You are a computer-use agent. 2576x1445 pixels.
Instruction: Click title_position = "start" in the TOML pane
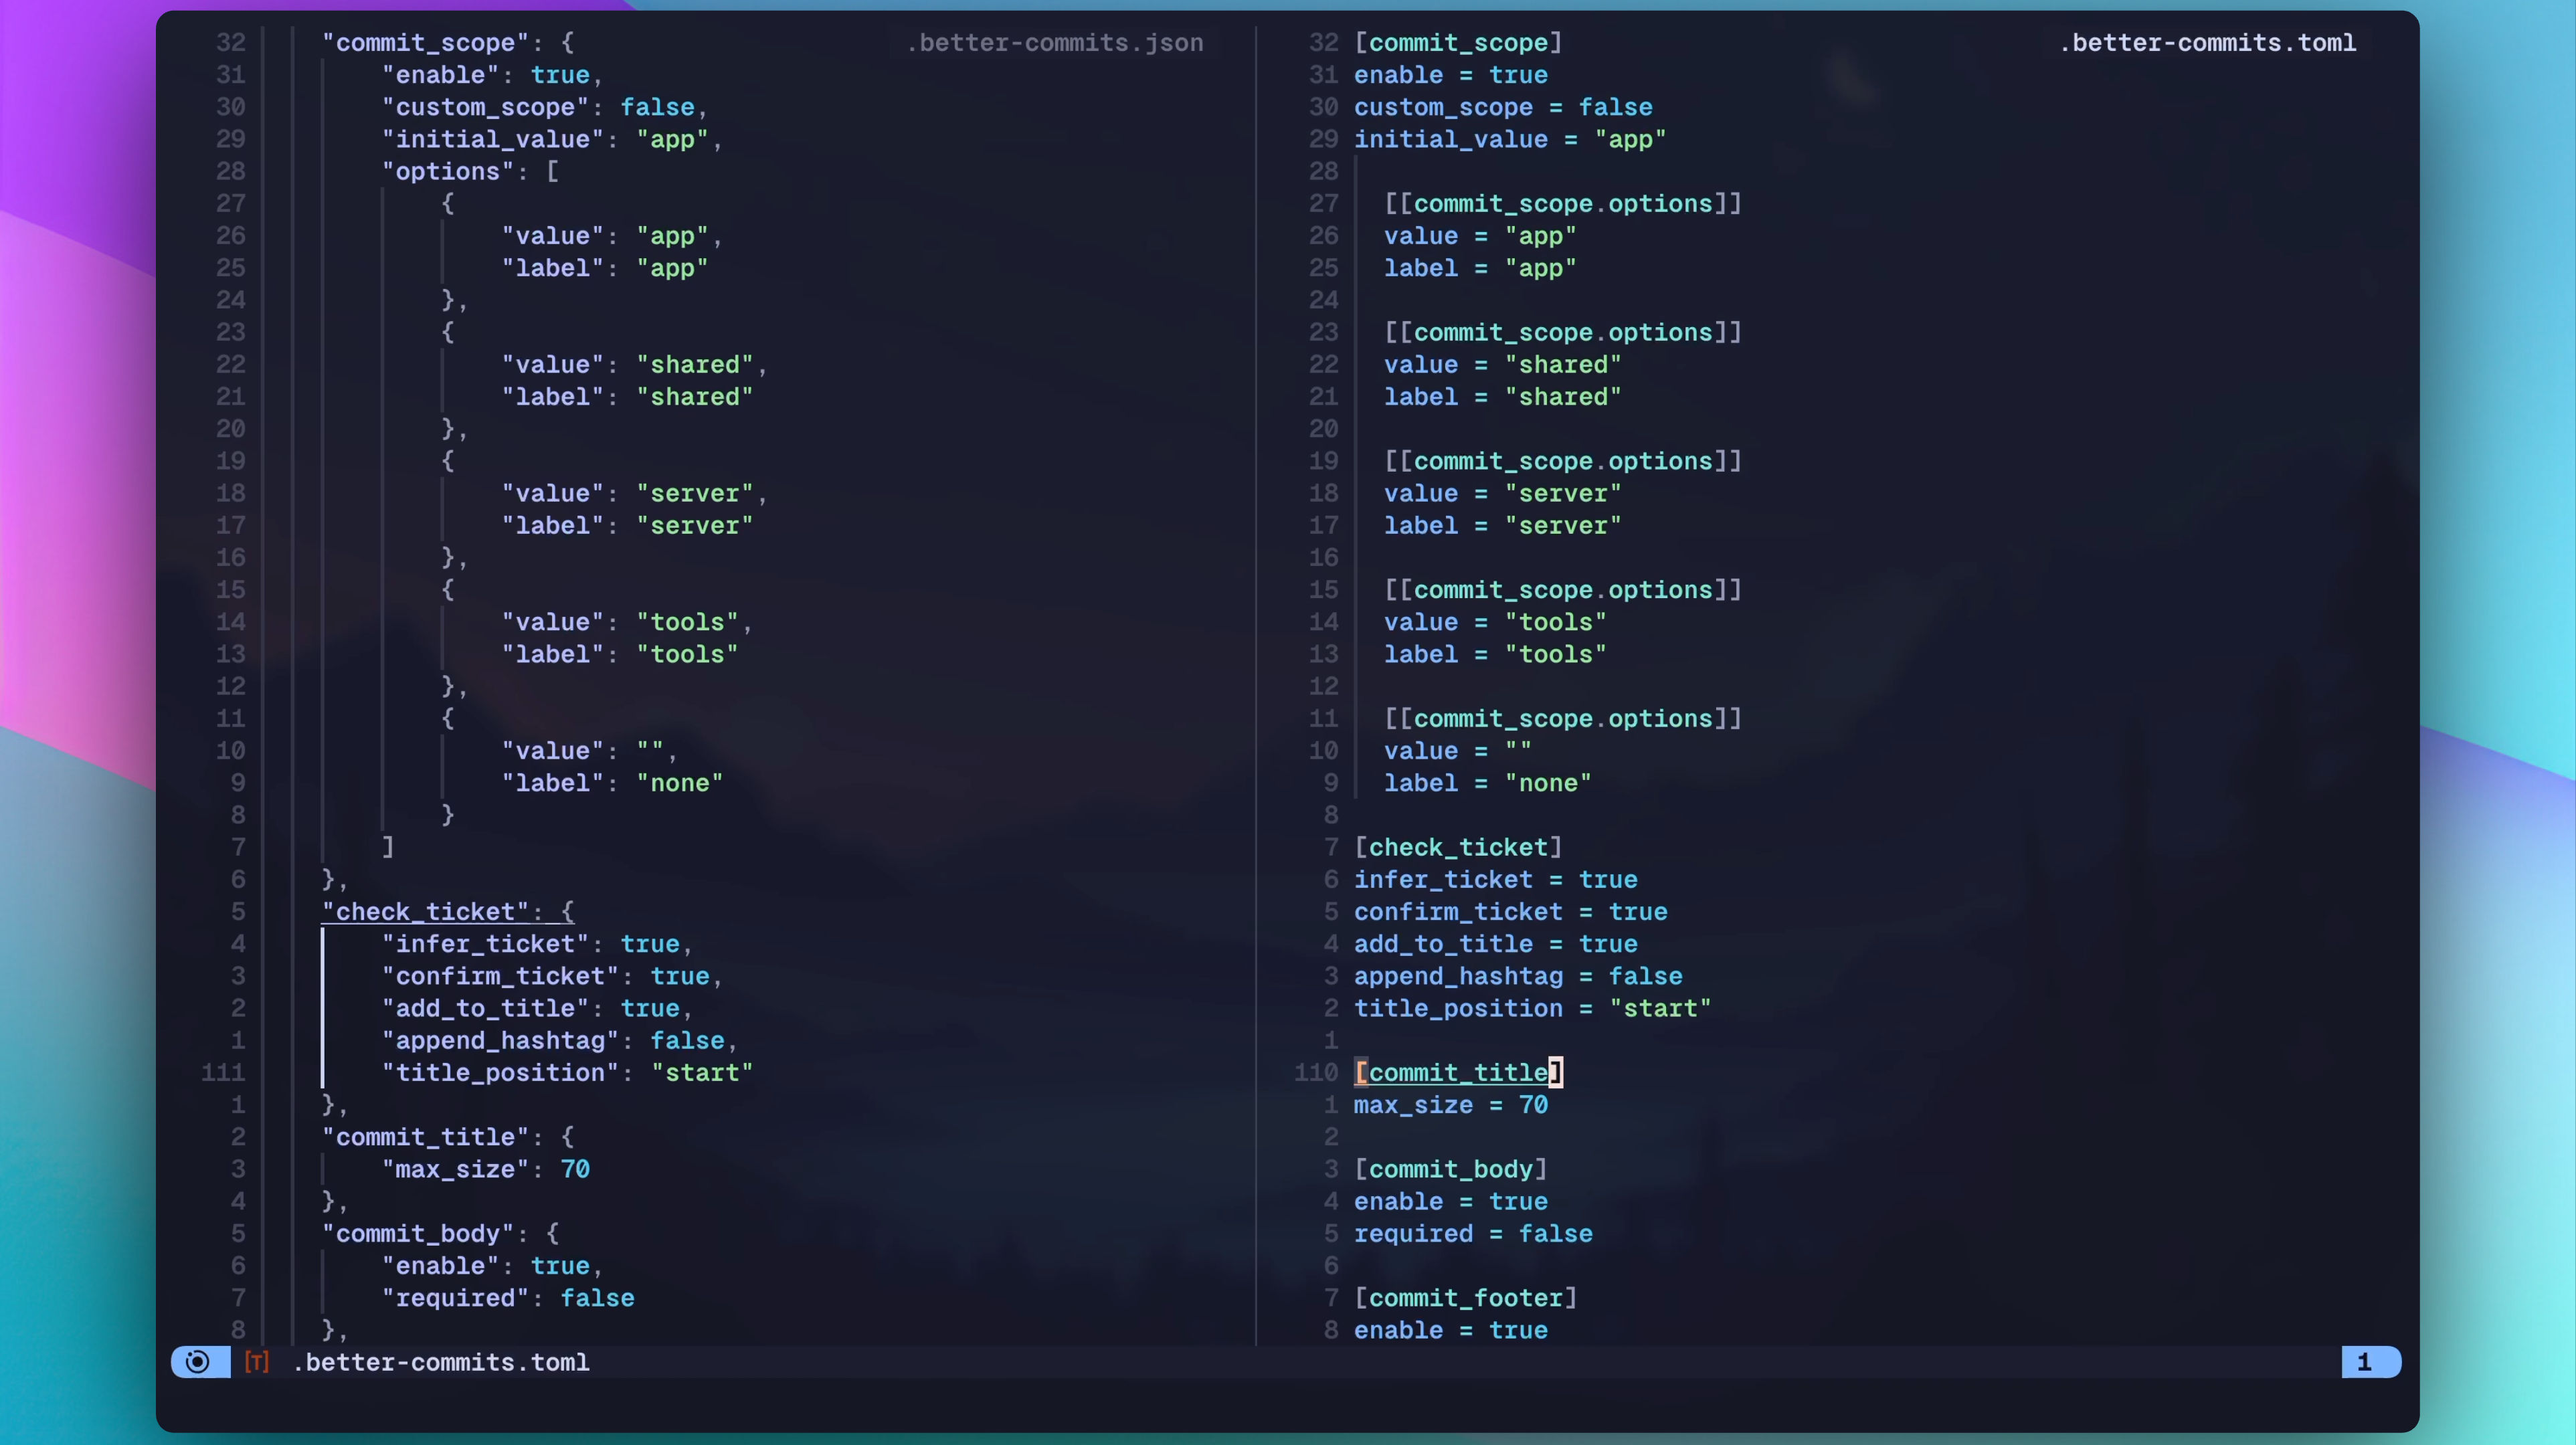(x=1533, y=1008)
